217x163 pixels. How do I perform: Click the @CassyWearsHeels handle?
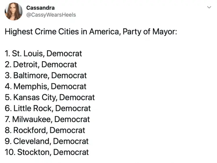click(x=51, y=15)
